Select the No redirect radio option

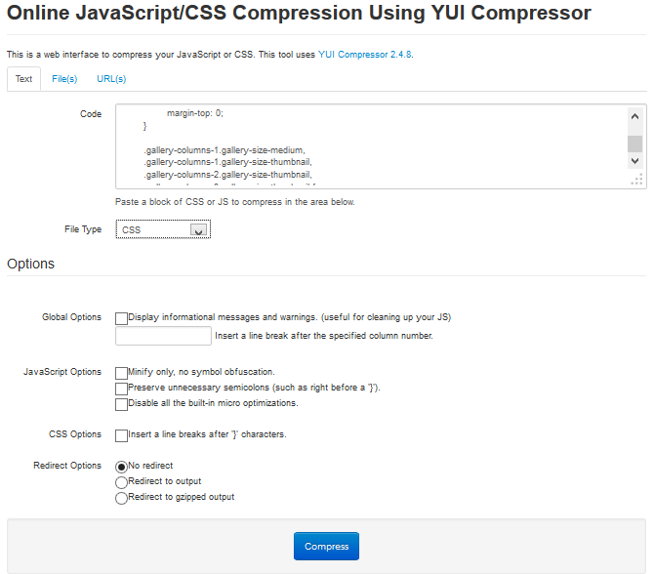[121, 467]
